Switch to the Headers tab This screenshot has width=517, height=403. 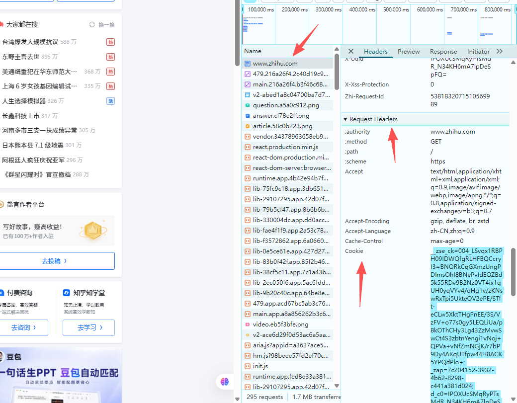pyautogui.click(x=375, y=51)
